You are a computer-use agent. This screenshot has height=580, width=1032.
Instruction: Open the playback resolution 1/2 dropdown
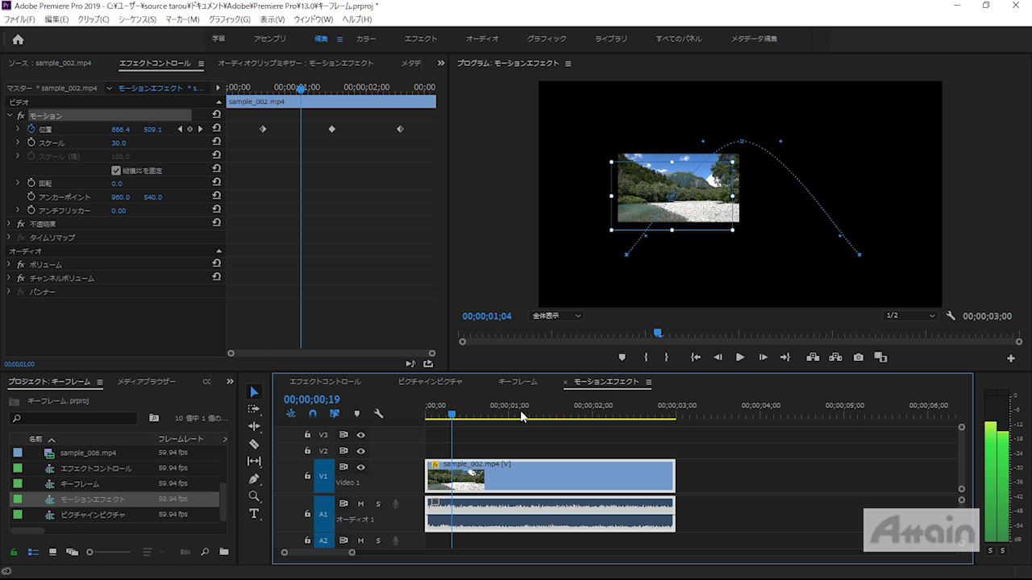coord(910,316)
